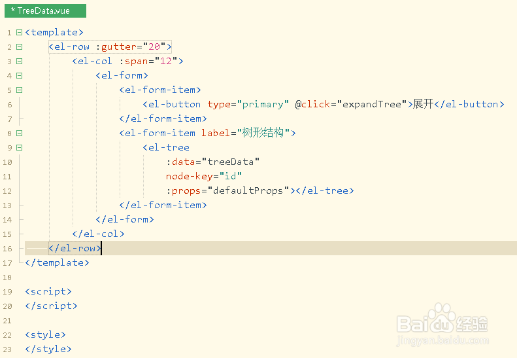
Task: Fold the el-form block on line 4
Action: (x=19, y=75)
